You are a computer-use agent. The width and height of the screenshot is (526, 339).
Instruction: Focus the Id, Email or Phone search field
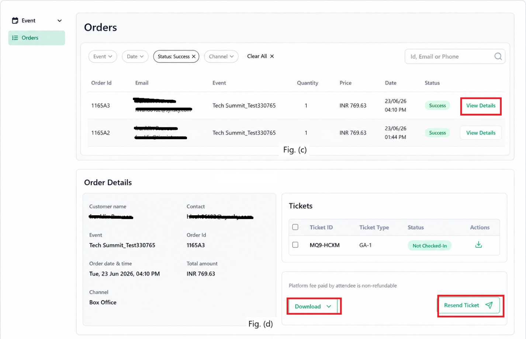[x=455, y=56]
